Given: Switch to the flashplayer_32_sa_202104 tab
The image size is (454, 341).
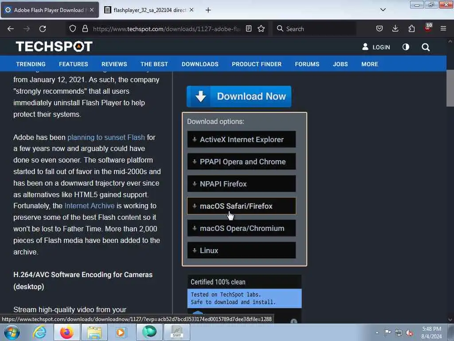Looking at the screenshot, I should tap(149, 10).
